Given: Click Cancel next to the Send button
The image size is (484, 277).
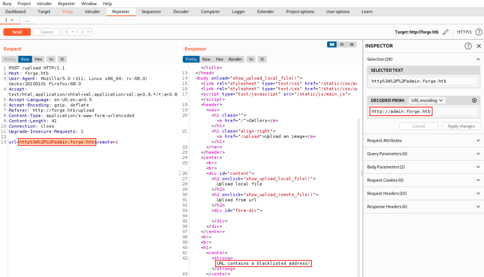Looking at the screenshot, I should pos(47,32).
